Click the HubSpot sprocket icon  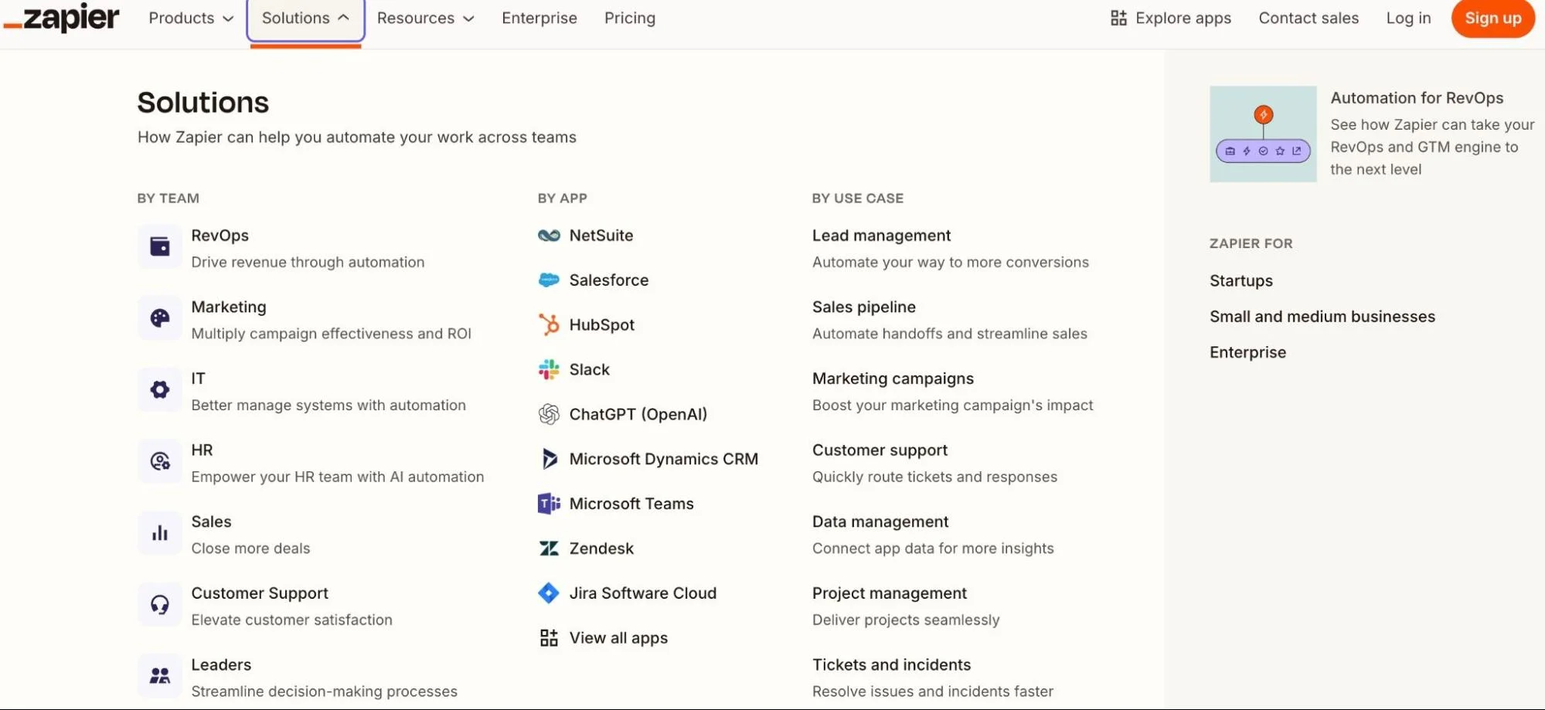click(549, 324)
